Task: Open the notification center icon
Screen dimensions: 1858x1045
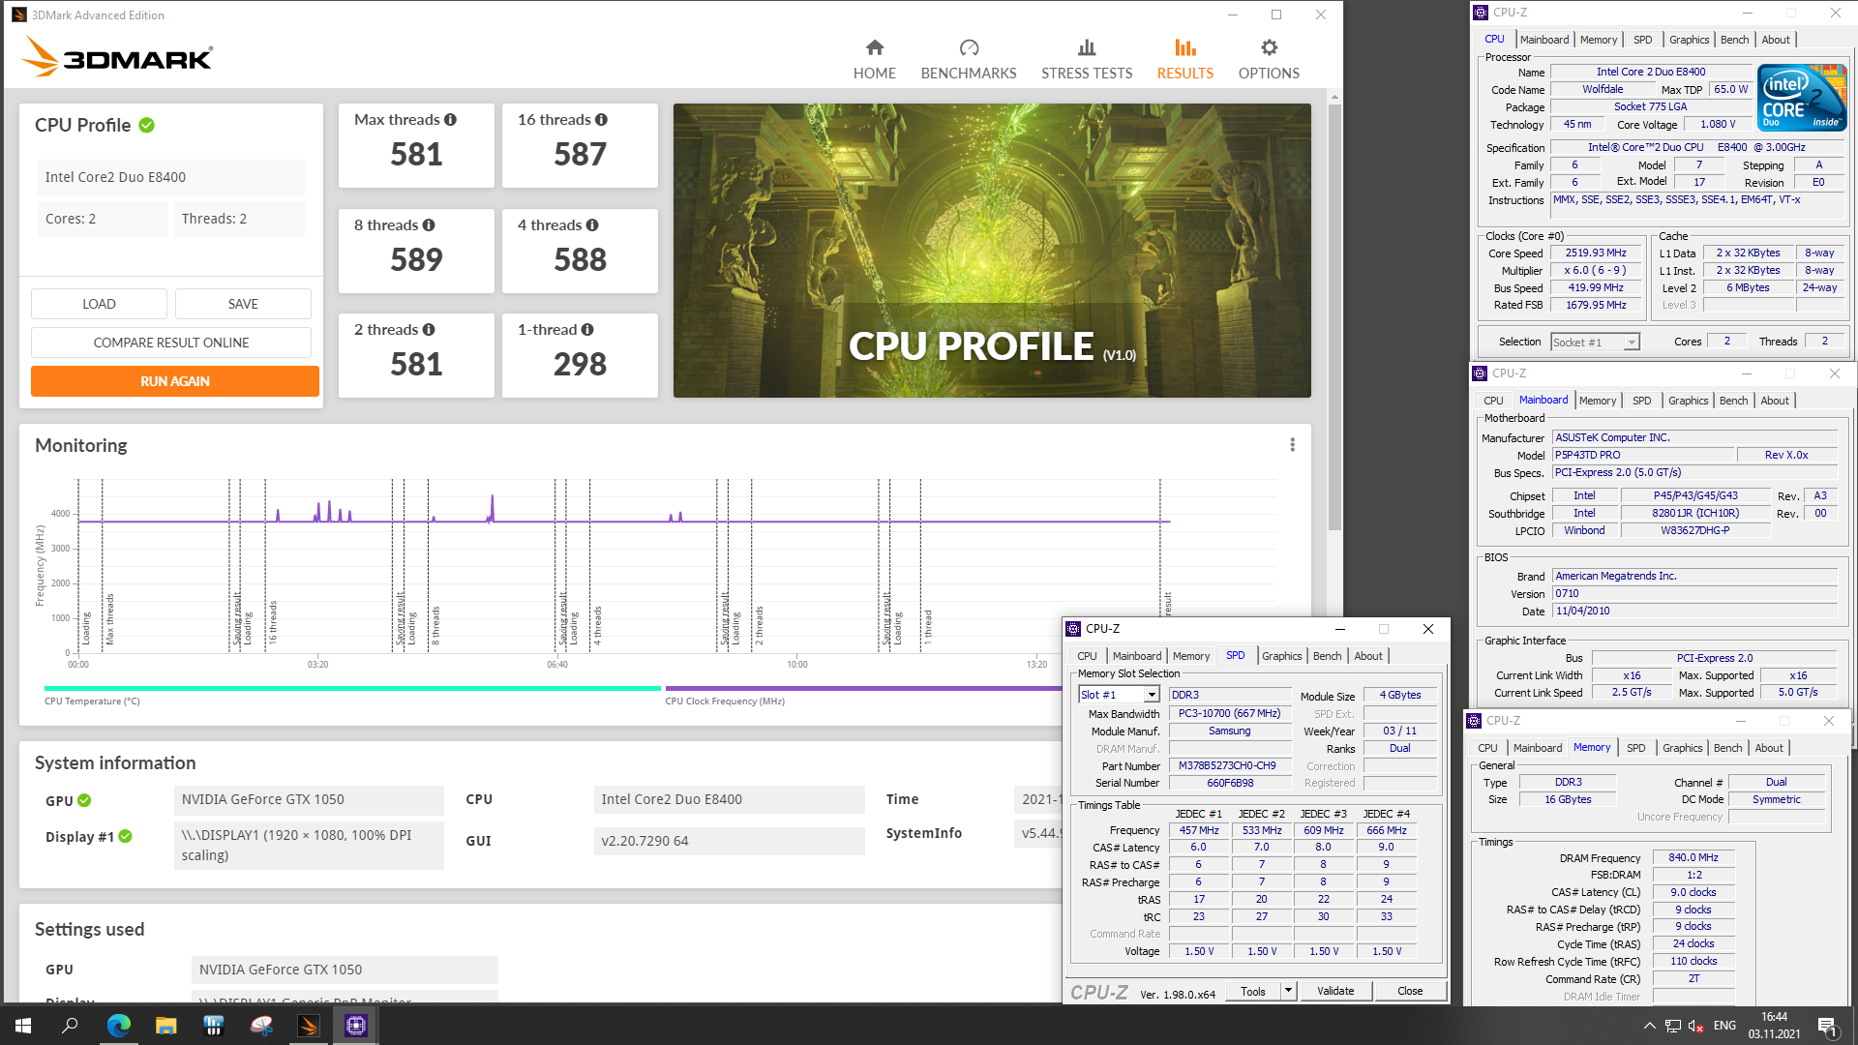Action: pos(1828,1026)
